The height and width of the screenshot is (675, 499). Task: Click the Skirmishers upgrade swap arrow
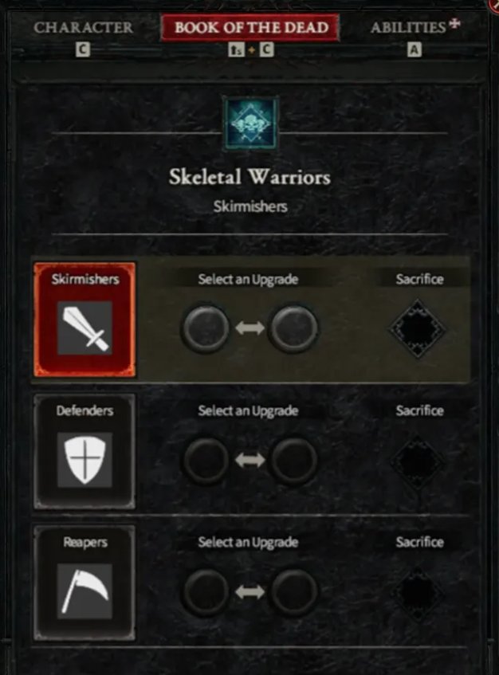249,328
